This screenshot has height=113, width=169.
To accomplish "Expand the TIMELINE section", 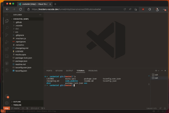I will (x=27, y=105).
